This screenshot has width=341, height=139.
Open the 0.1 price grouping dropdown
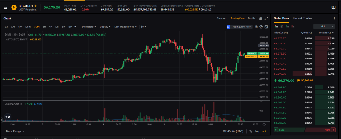pyautogui.click(x=324, y=26)
